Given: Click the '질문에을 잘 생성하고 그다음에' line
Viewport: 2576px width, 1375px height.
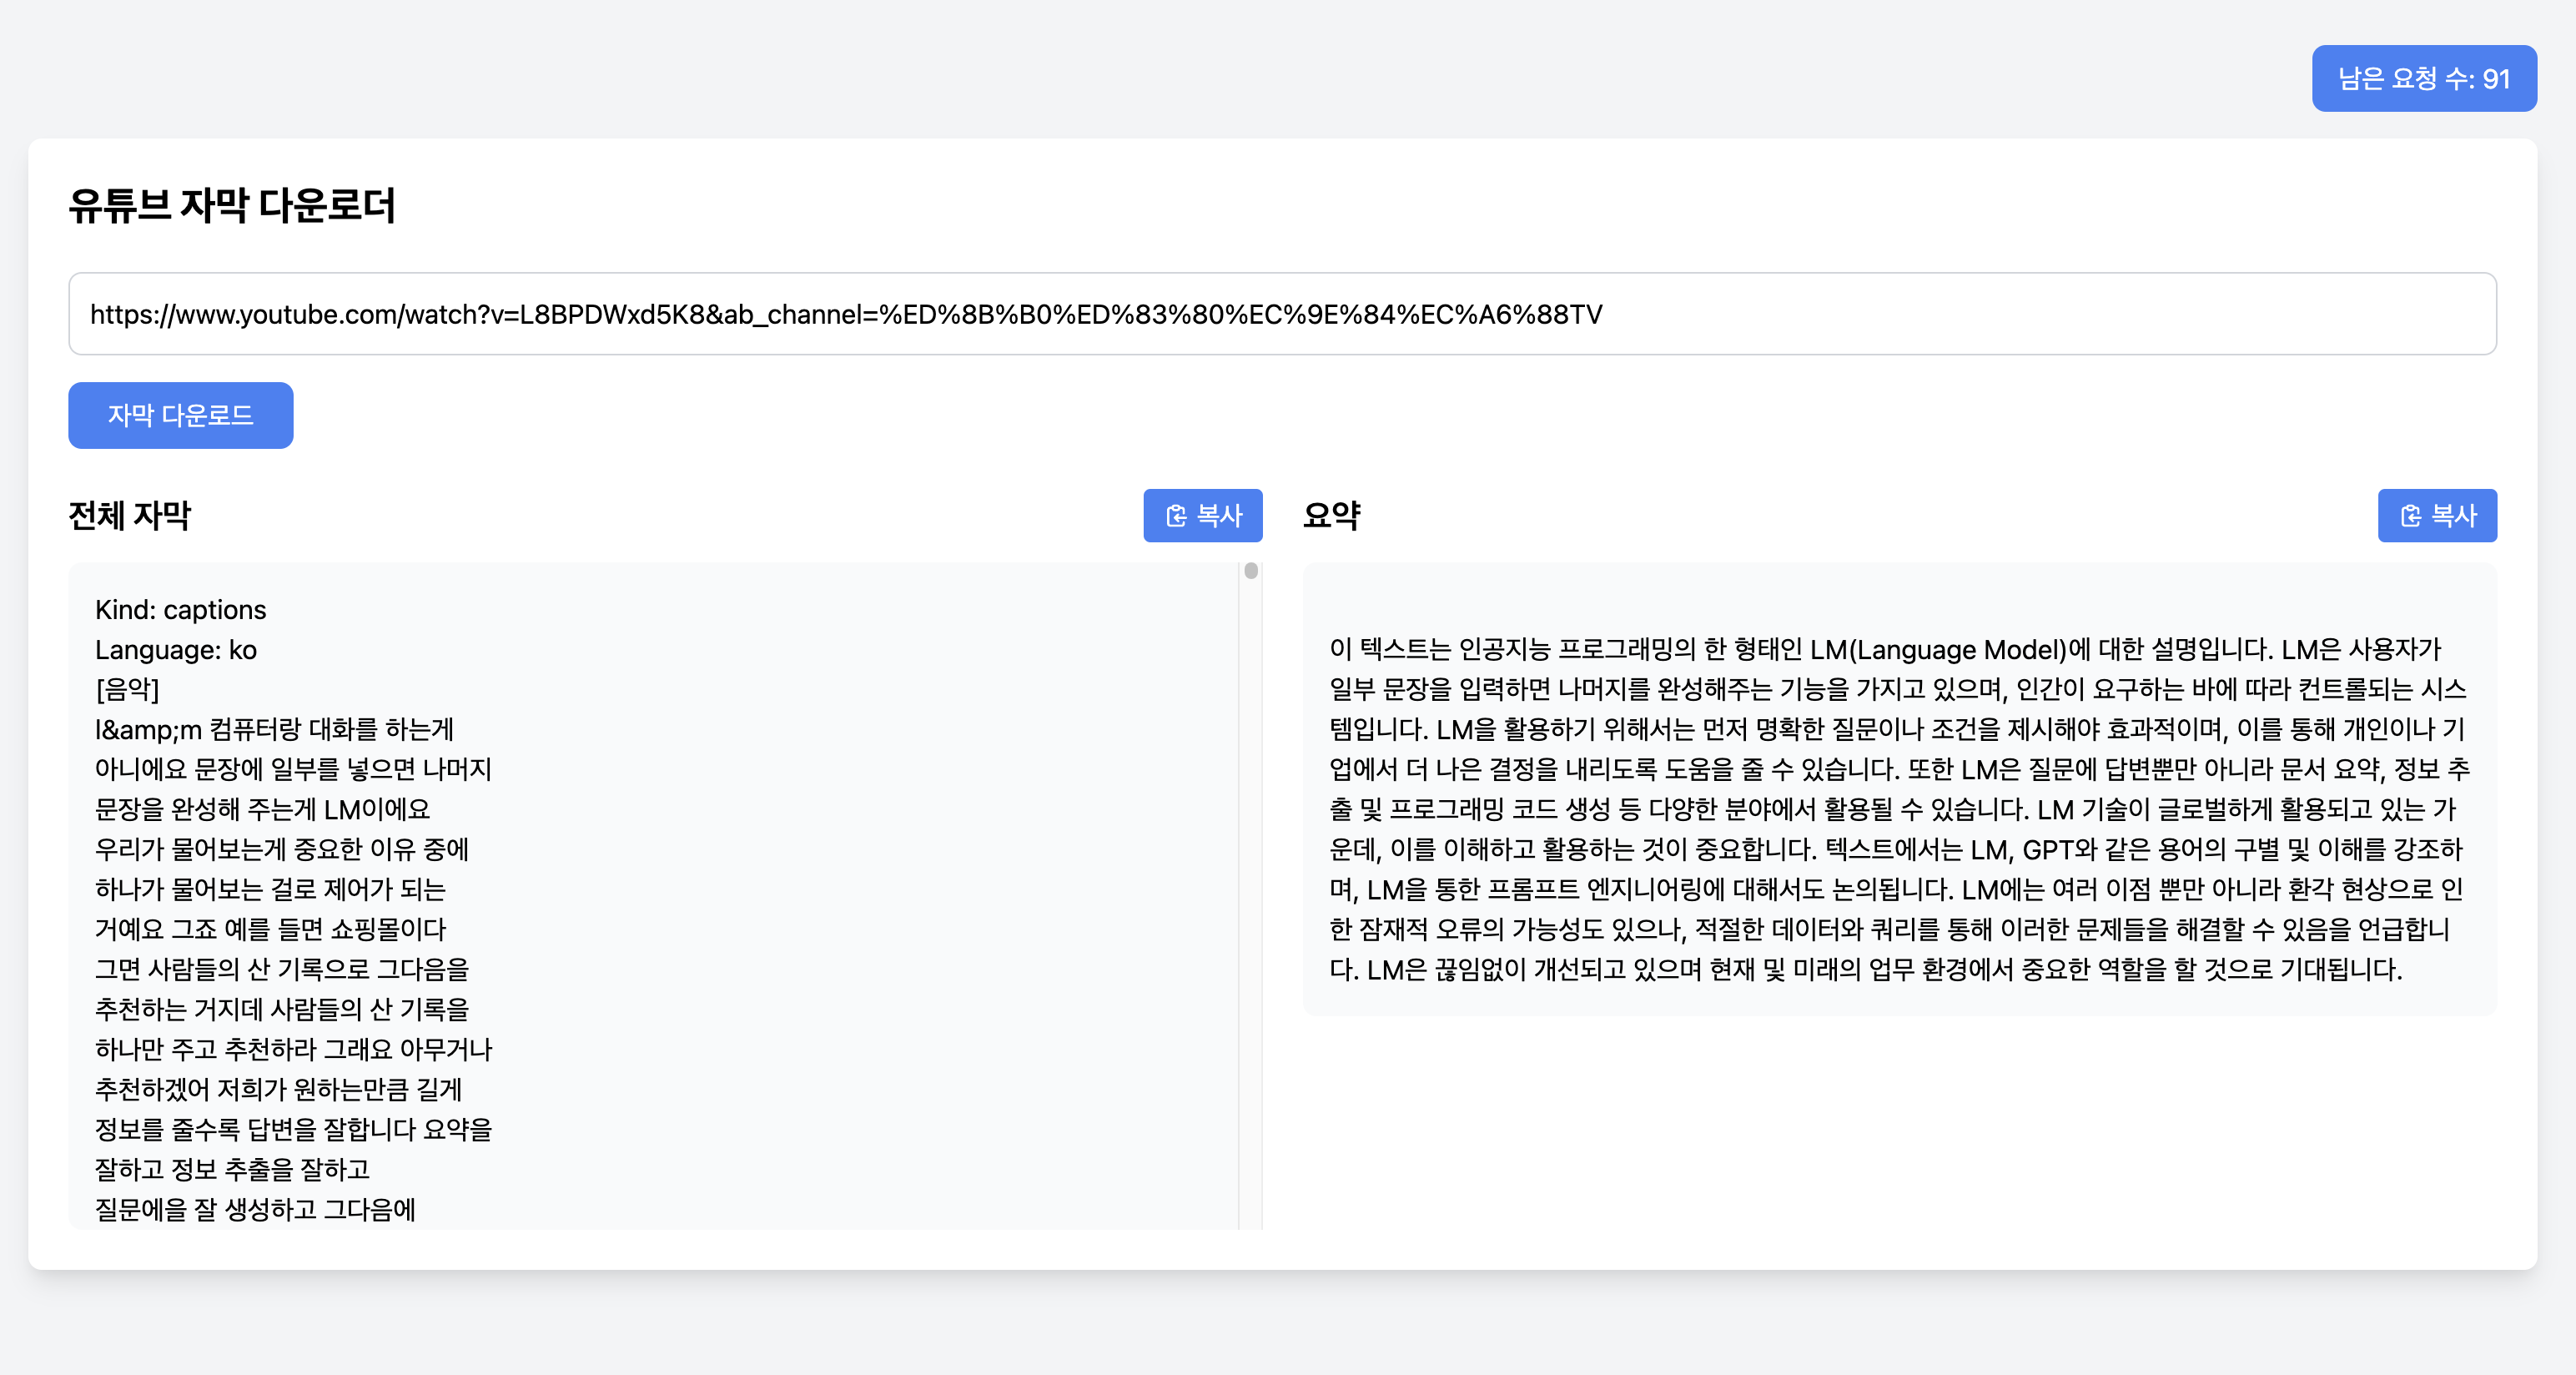Looking at the screenshot, I should pos(255,1210).
